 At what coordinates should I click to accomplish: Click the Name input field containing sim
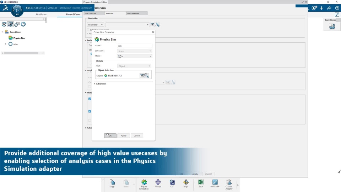point(134,46)
